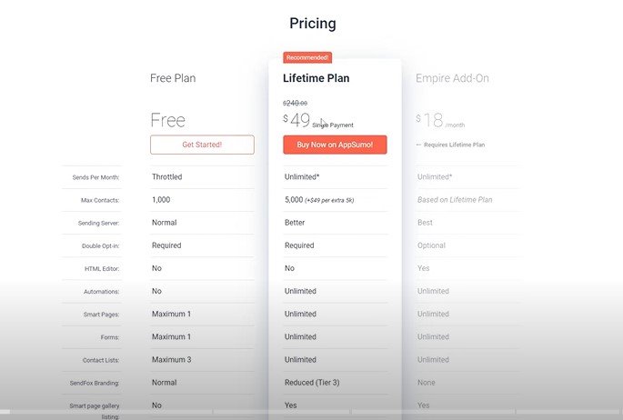Click the Throttled value in Free Plan
This screenshot has height=420, width=623.
pyautogui.click(x=166, y=177)
